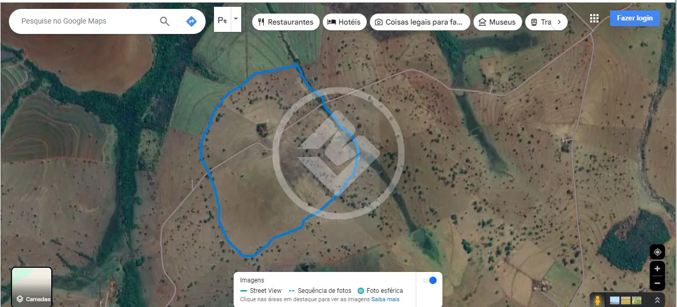Open the 'Saiba mais' link
Viewport: 677px width, 307px height.
[x=386, y=300]
